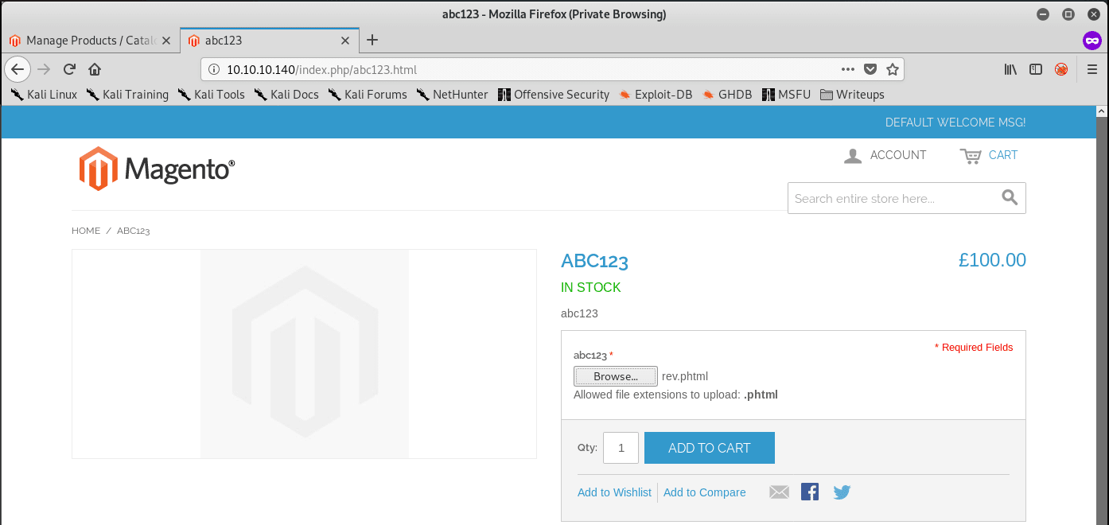Open Kali Training bookmark
1109x525 pixels.
(x=128, y=94)
